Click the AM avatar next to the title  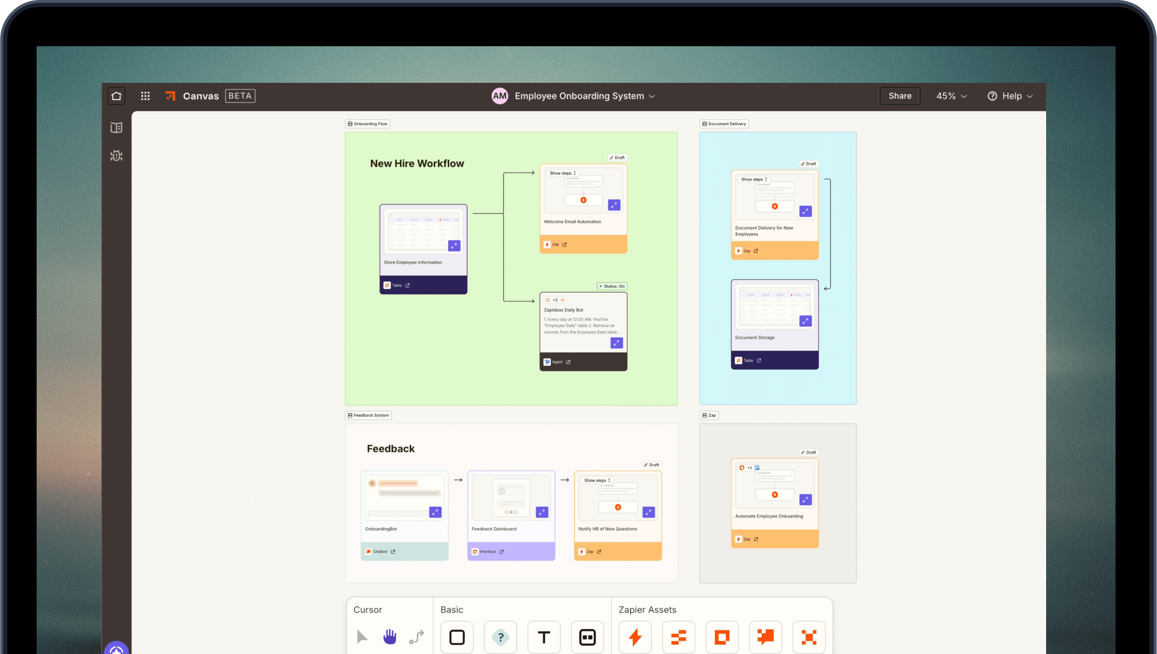(499, 96)
